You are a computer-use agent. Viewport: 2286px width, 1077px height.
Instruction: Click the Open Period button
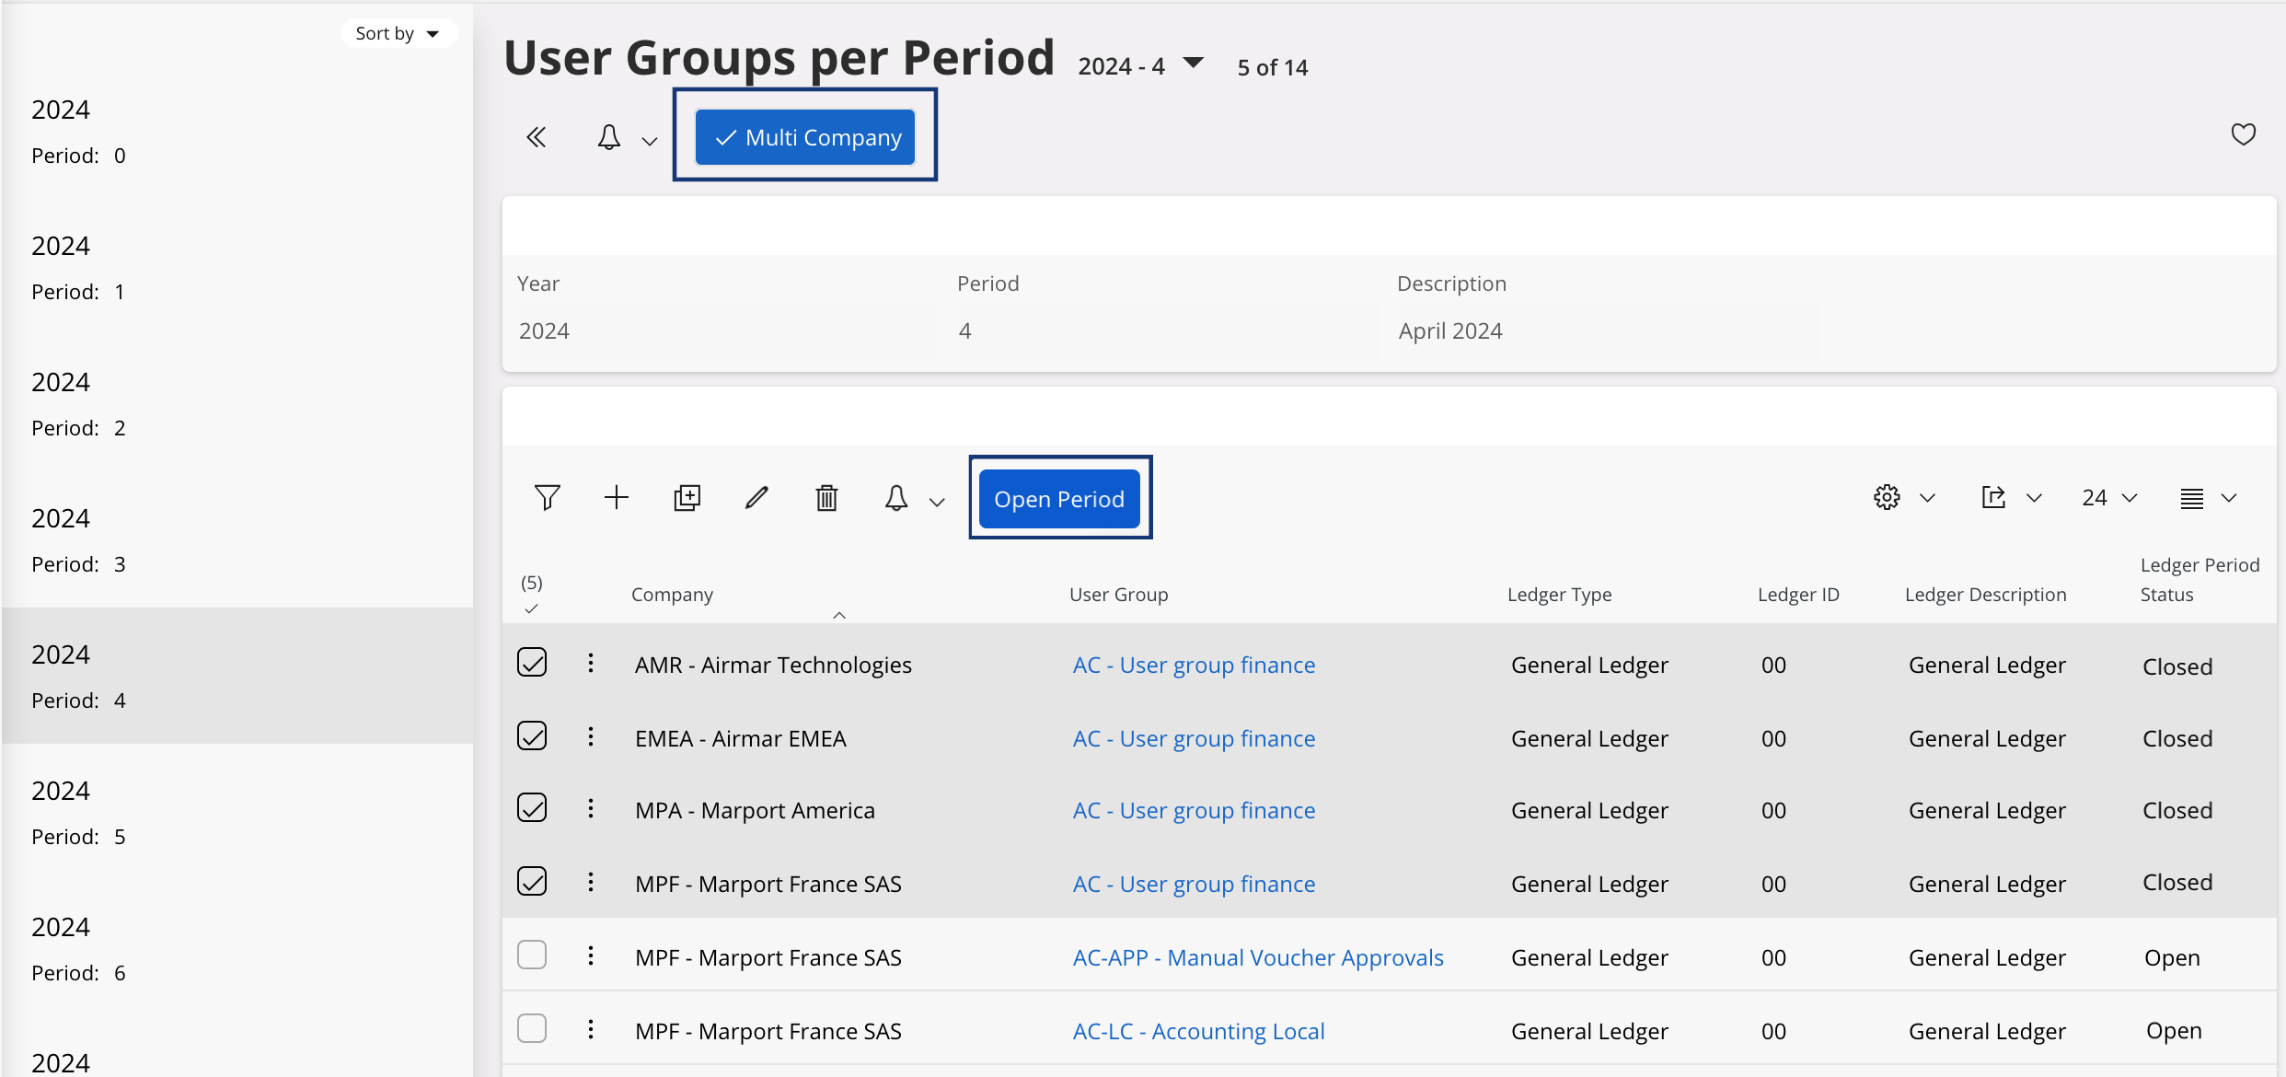coord(1059,499)
